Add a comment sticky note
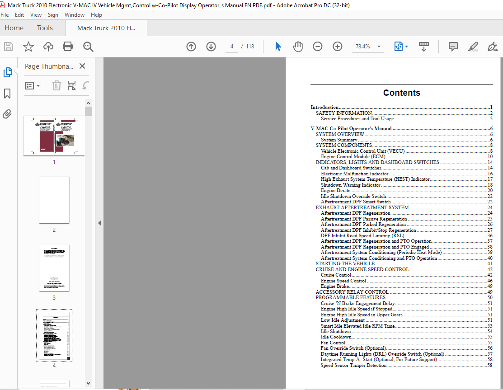Image resolution: width=503 pixels, height=390 pixels. pos(453,47)
